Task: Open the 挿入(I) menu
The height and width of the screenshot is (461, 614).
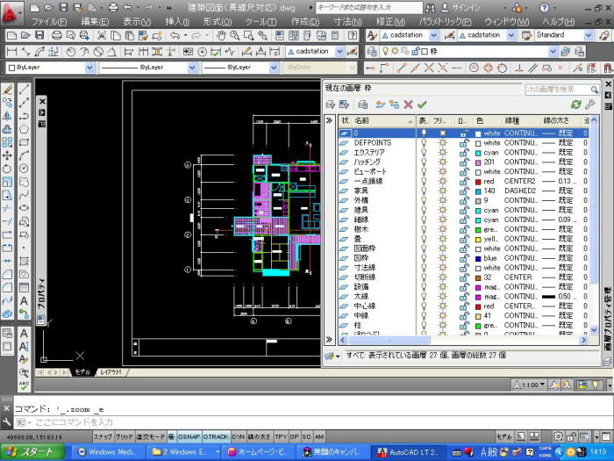Action: coord(177,22)
